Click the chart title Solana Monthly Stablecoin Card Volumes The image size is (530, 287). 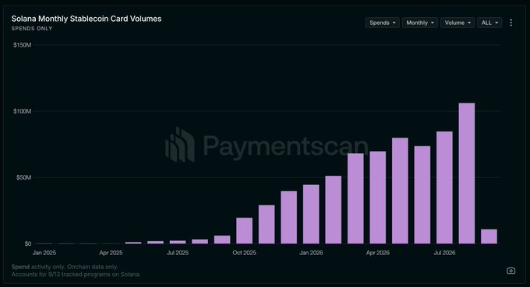click(x=87, y=19)
